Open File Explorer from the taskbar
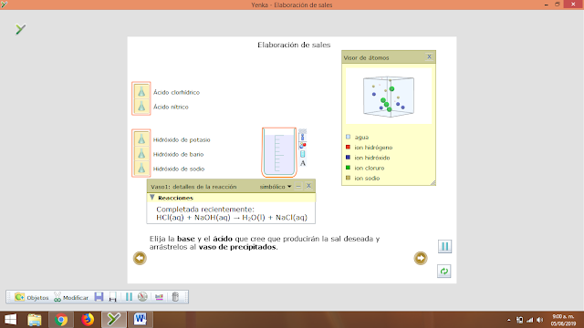 click(35, 320)
